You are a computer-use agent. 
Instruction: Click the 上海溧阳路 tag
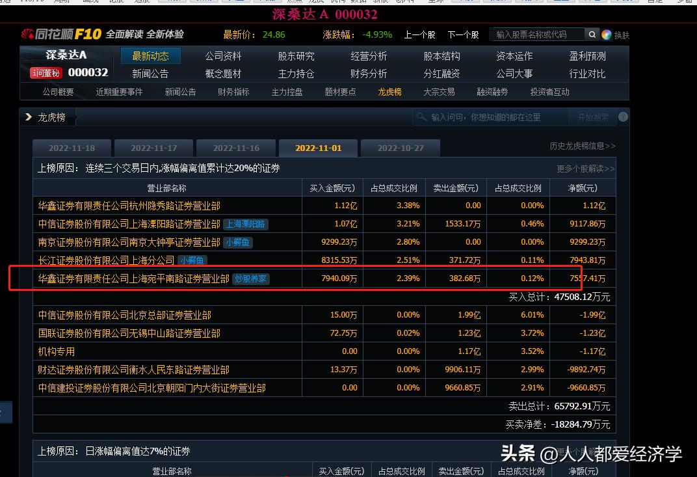tap(245, 224)
